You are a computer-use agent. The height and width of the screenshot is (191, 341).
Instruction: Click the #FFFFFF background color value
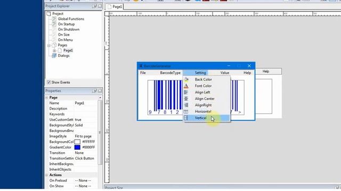88,142
